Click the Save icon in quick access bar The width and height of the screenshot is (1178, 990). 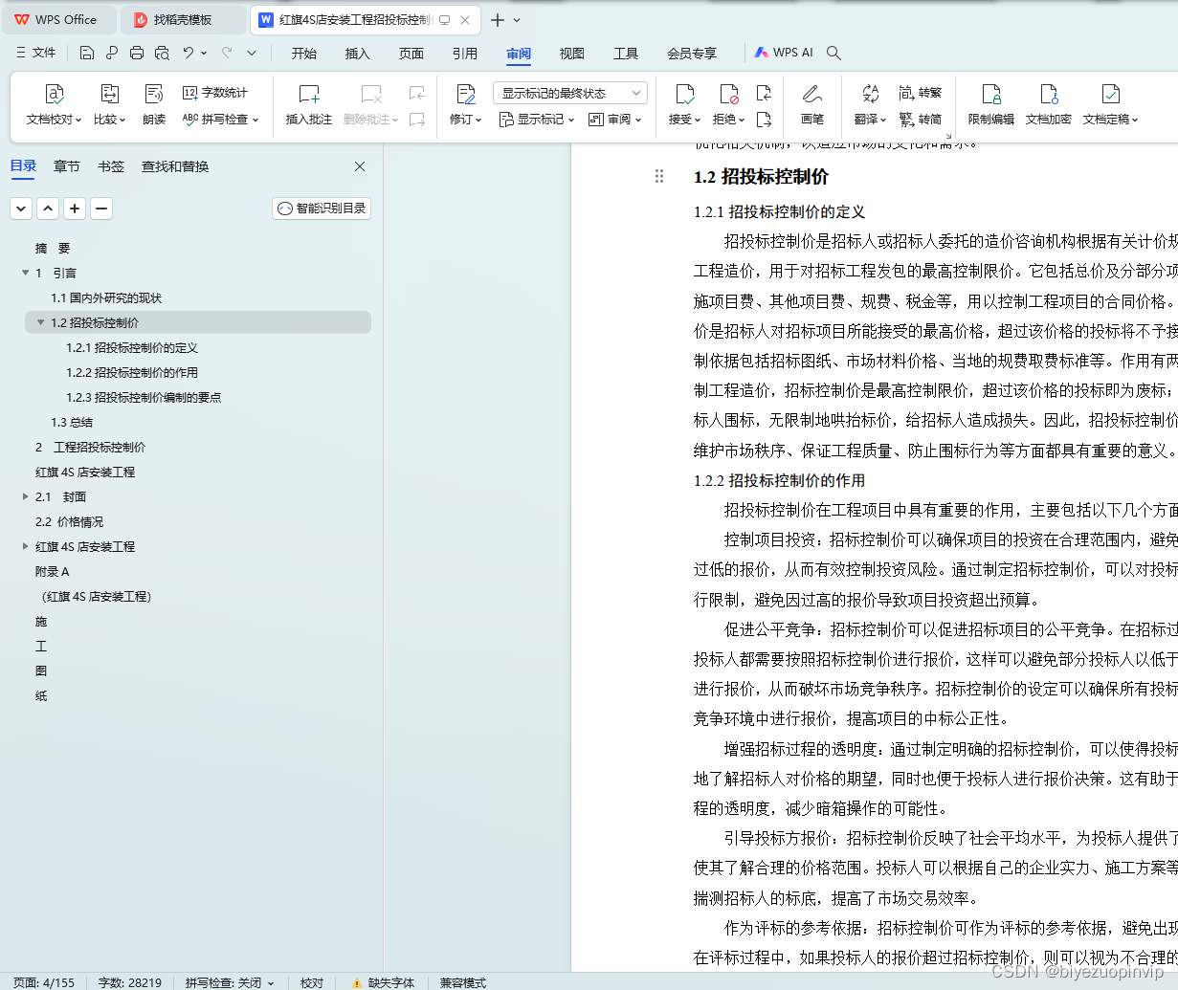click(87, 54)
